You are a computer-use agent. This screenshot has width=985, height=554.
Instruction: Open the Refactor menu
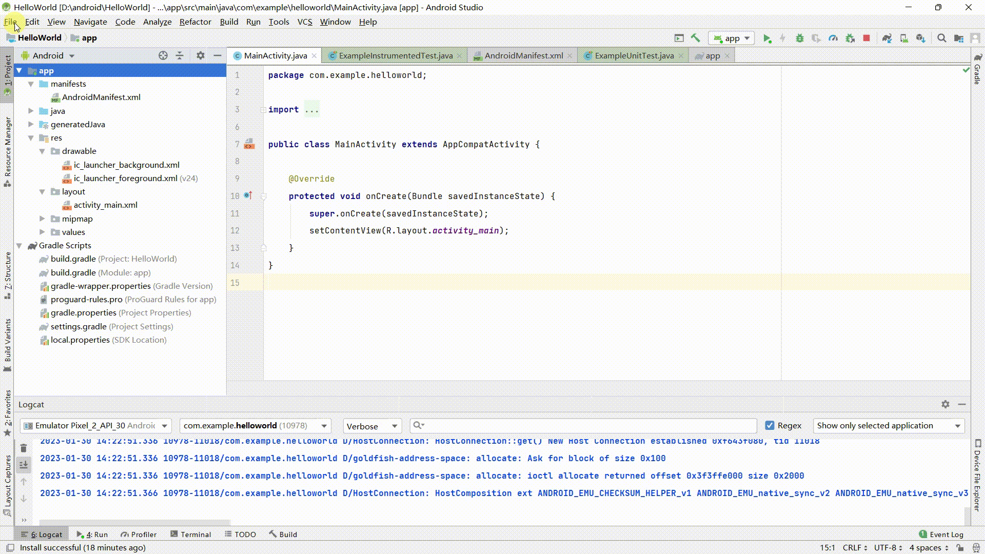pos(195,22)
